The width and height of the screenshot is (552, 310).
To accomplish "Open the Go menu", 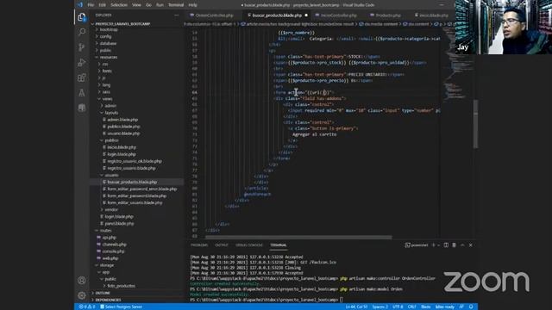I will (148, 5).
